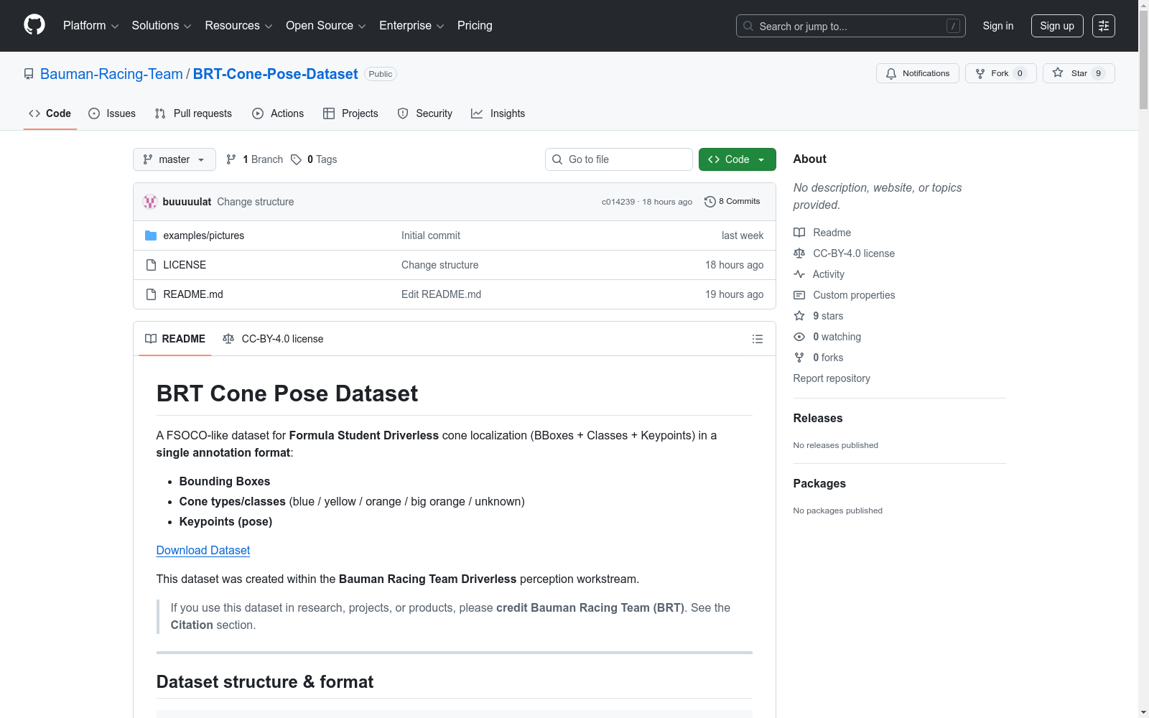This screenshot has height=718, width=1149.
Task: Expand the Open Source menu
Action: [326, 26]
